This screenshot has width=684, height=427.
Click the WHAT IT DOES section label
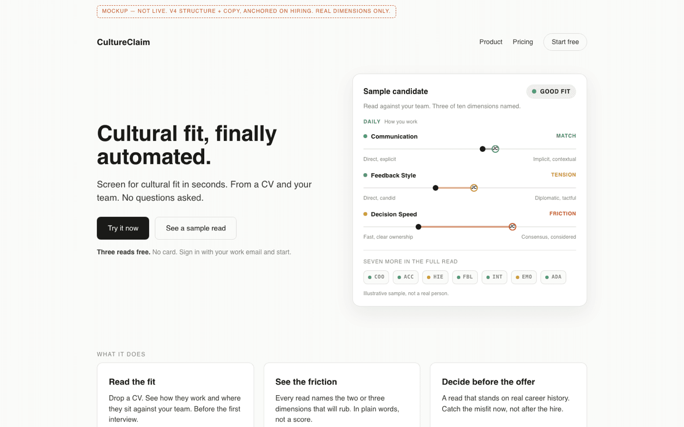coord(121,354)
